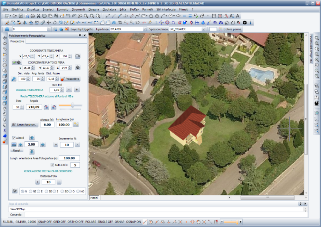Viewport: 321px width, 227px height.
Task: Switch to the Prospettive tab
Action: (x=17, y=41)
